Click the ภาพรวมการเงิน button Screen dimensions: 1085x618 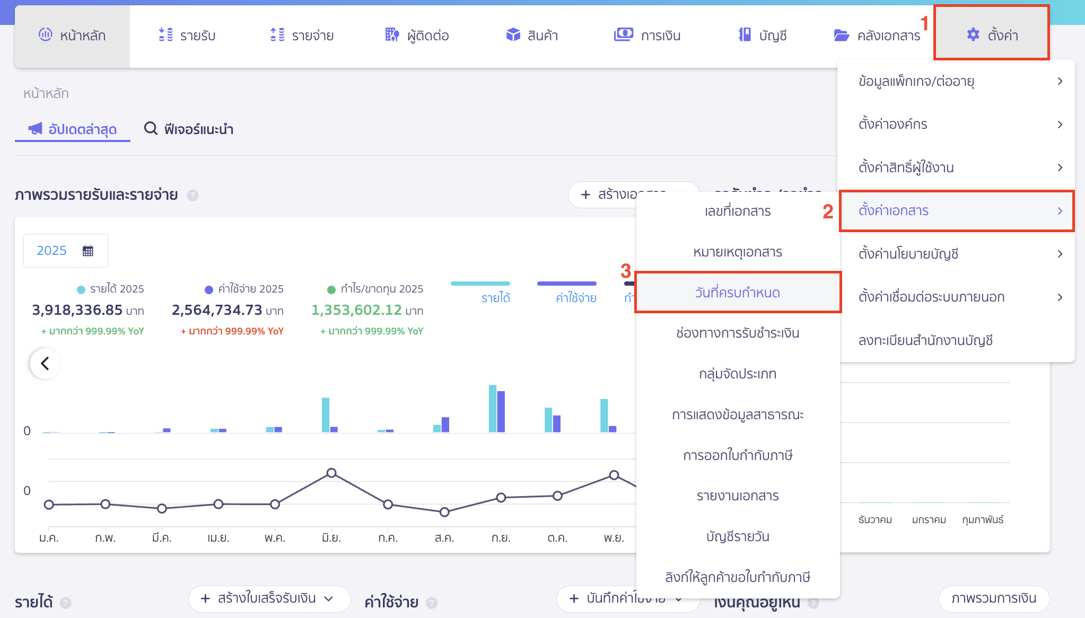(994, 598)
